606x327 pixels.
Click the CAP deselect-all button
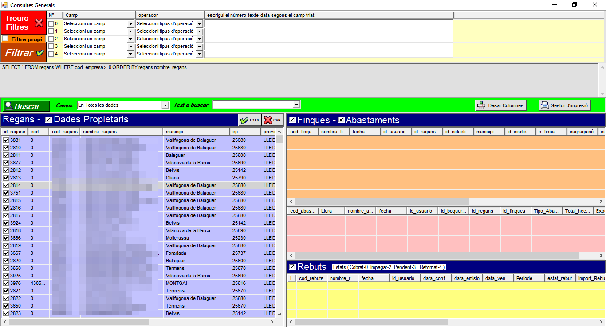272,120
